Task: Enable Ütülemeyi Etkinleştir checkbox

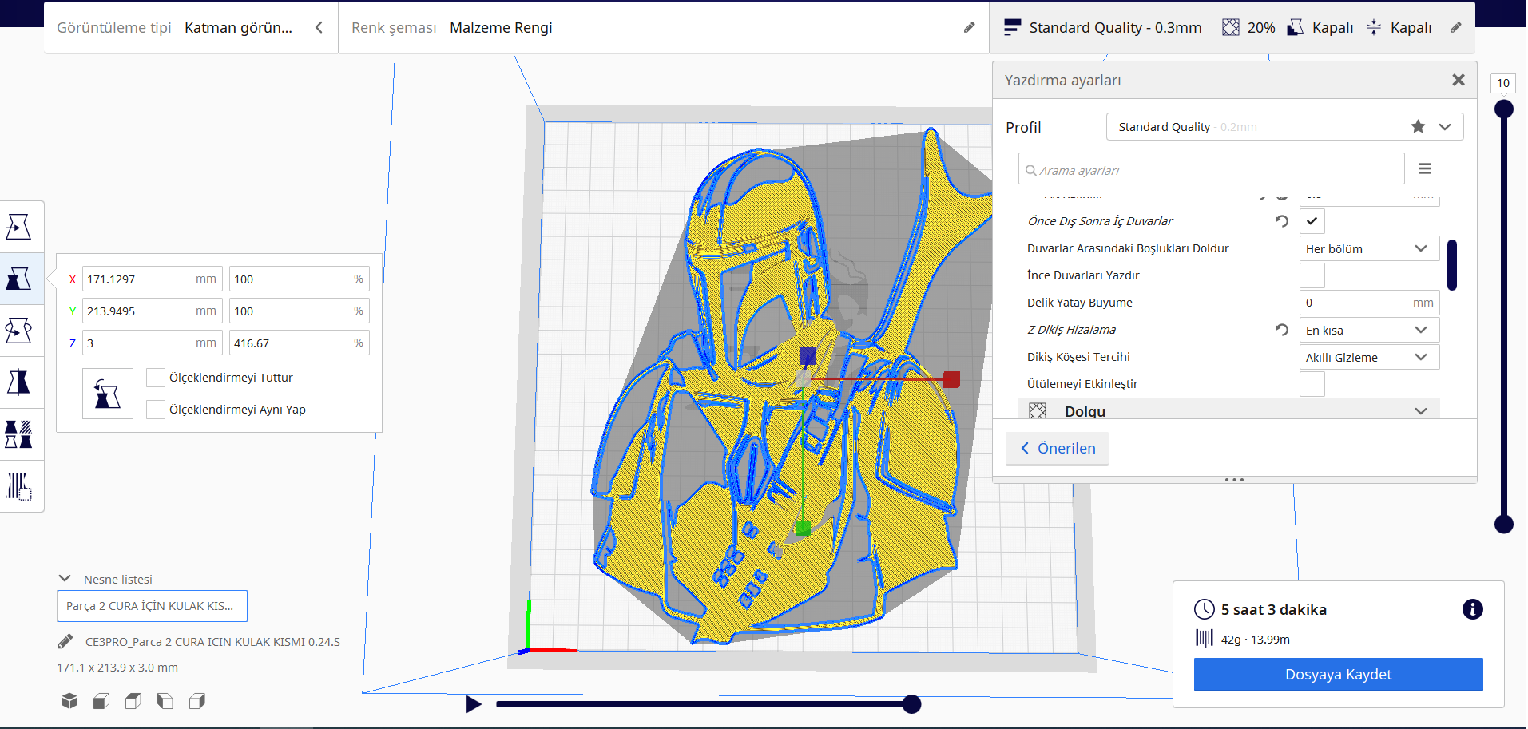Action: click(1312, 384)
